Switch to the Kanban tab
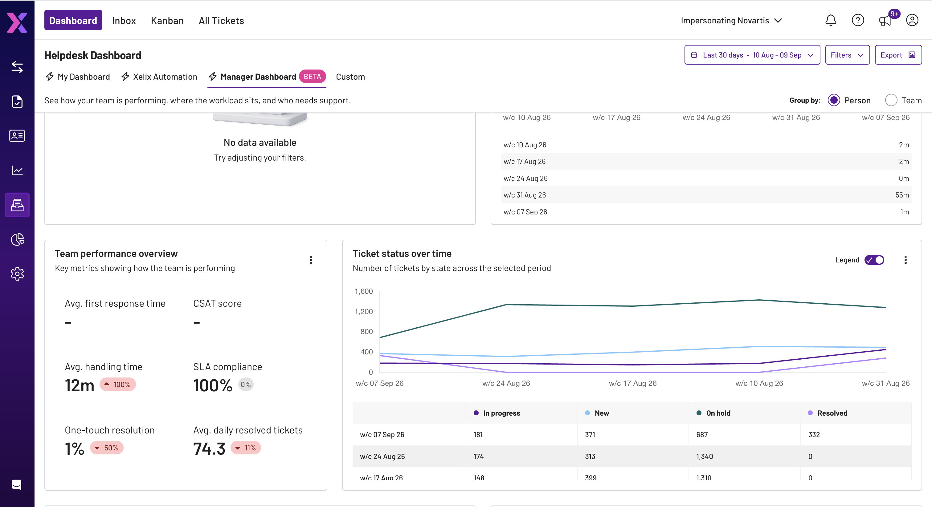Image resolution: width=932 pixels, height=507 pixels. click(x=167, y=21)
